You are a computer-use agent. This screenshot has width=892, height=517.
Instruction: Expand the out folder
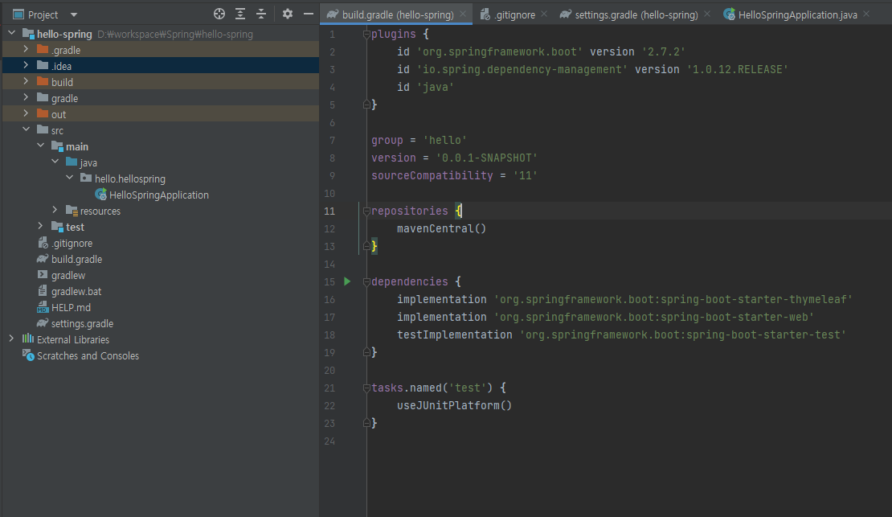(x=26, y=113)
